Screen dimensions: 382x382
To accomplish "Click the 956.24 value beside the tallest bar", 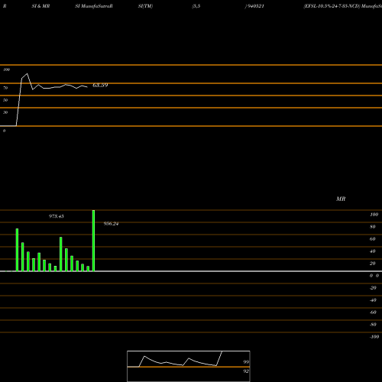I will 111,224.
